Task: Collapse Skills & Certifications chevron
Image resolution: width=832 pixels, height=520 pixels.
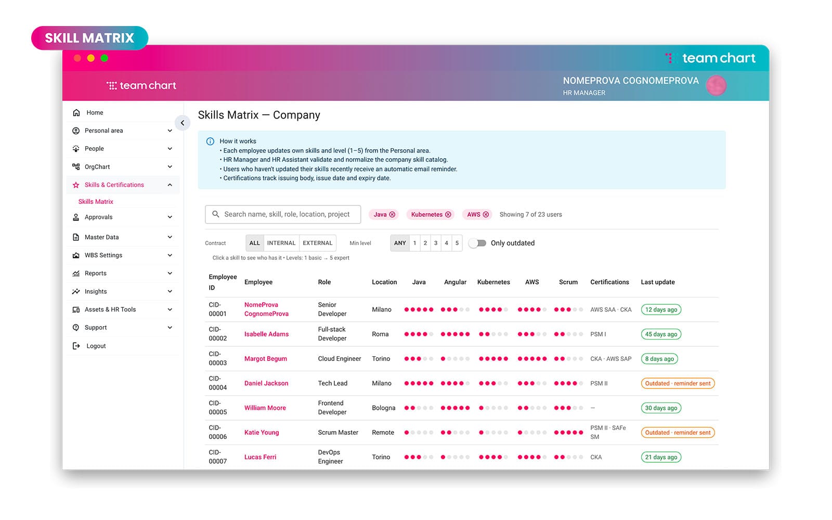Action: [170, 185]
